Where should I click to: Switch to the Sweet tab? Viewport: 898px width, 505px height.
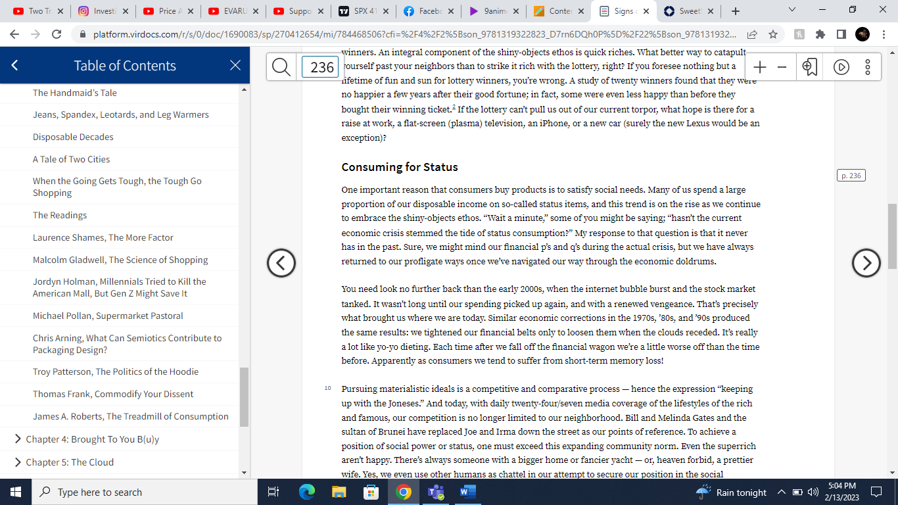[x=690, y=11]
